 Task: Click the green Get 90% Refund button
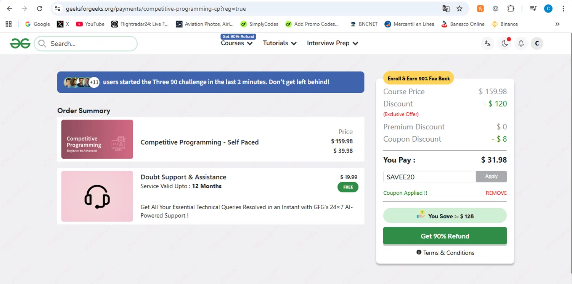click(x=445, y=236)
